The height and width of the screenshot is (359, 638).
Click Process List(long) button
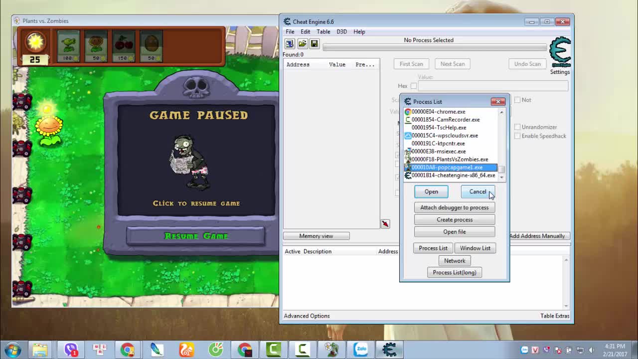455,273
